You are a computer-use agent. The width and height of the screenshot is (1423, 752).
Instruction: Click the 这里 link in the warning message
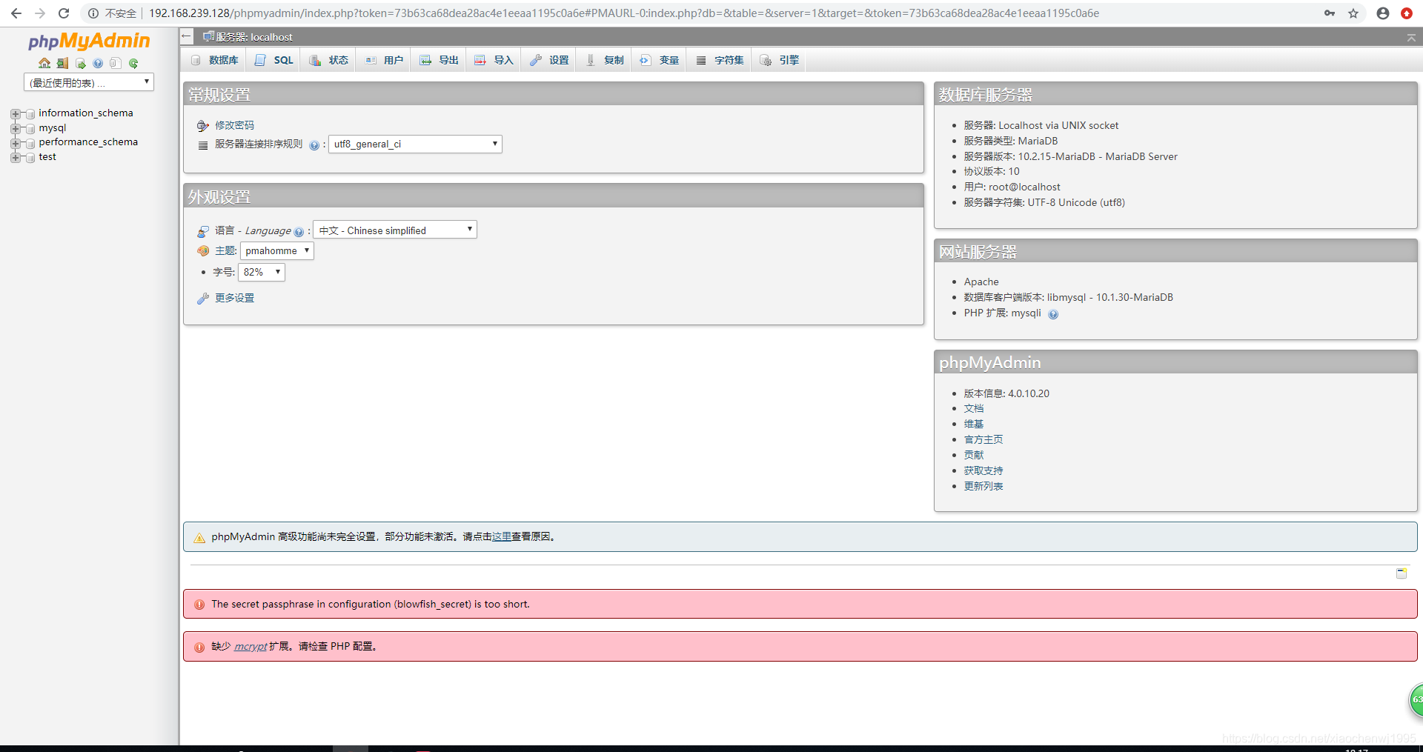(502, 536)
